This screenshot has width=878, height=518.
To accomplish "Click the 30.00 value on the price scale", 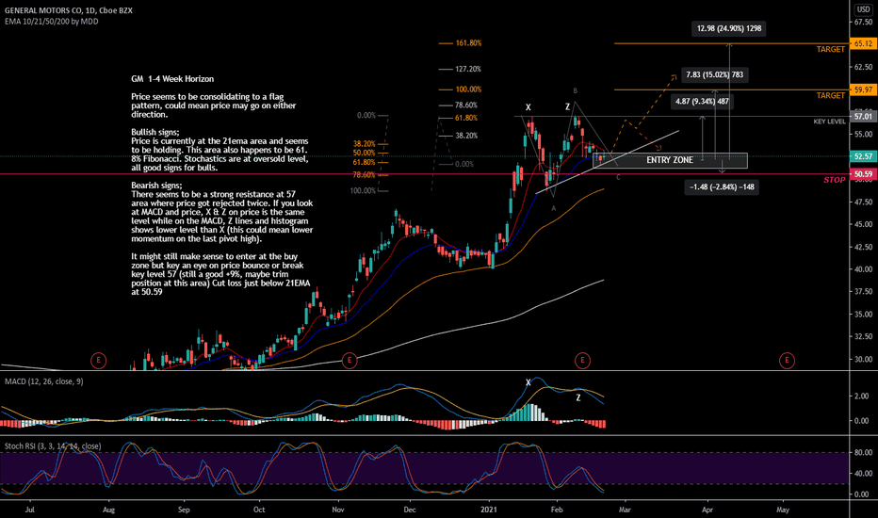I will 863,360.
